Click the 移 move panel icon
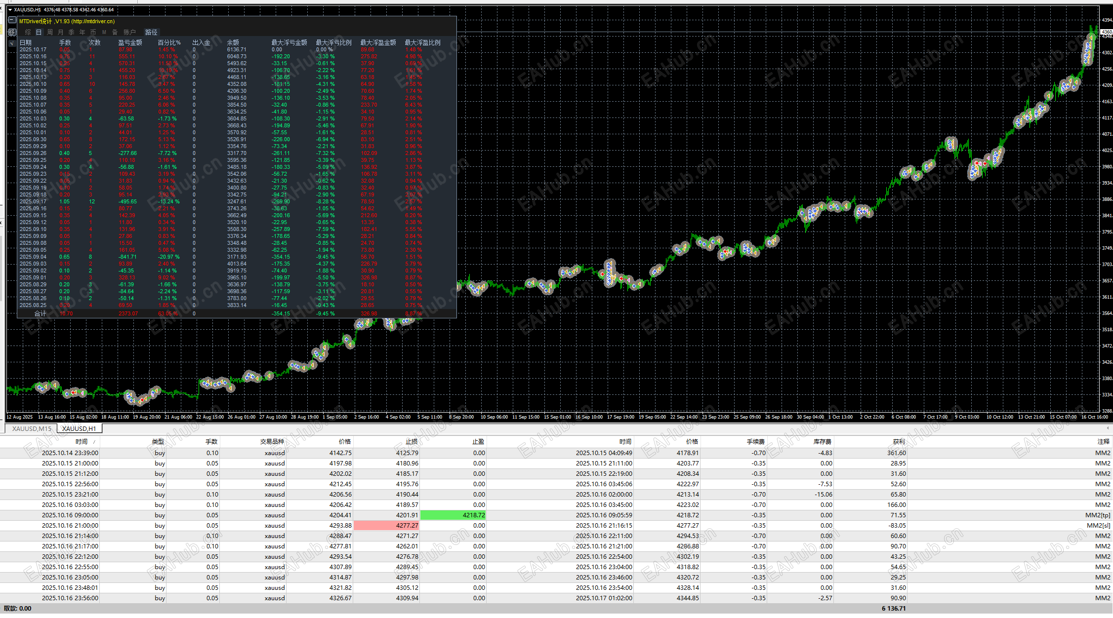This screenshot has width=1113, height=618. click(12, 32)
